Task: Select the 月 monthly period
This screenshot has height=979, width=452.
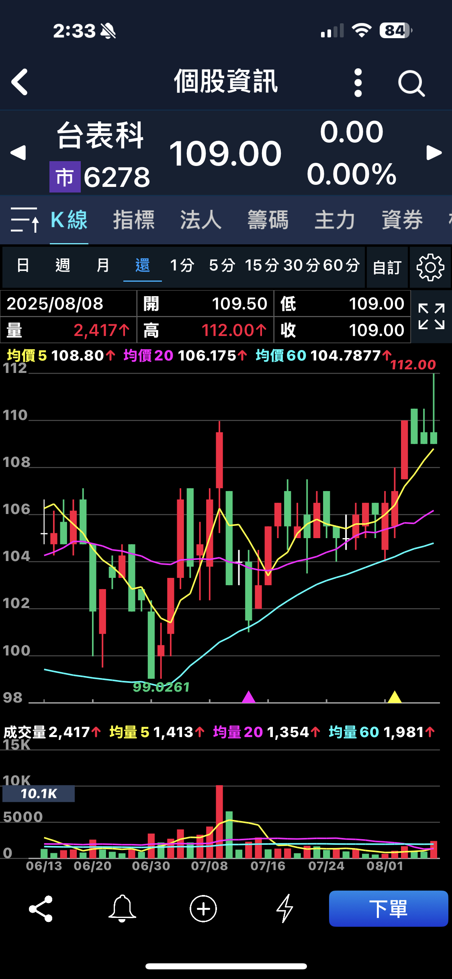Action: [x=103, y=265]
